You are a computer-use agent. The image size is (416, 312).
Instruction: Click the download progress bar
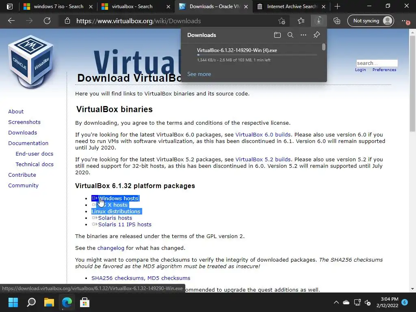tap(257, 55)
